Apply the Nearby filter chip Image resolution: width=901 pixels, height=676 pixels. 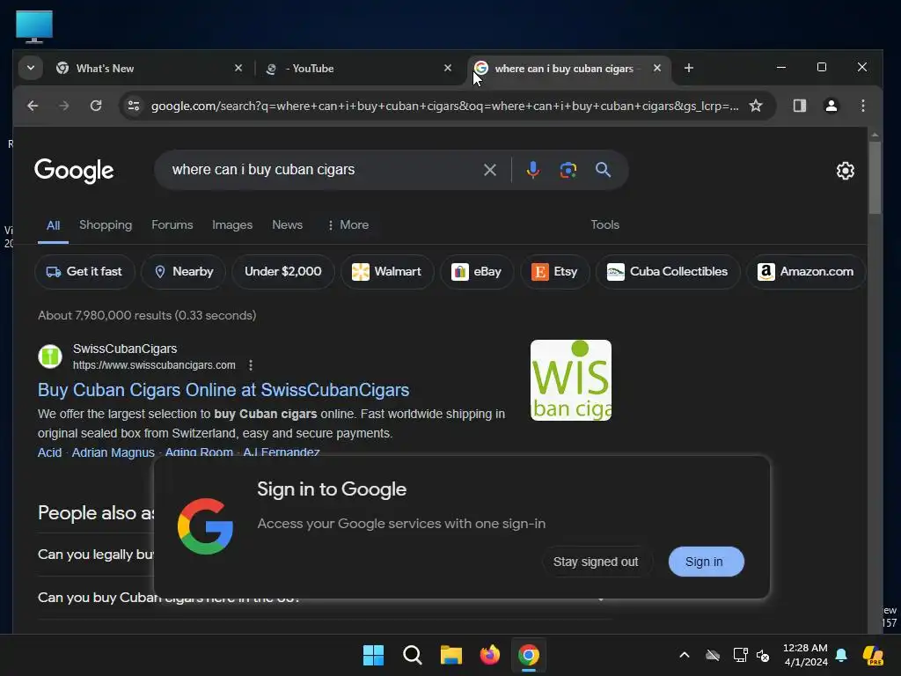pos(183,271)
